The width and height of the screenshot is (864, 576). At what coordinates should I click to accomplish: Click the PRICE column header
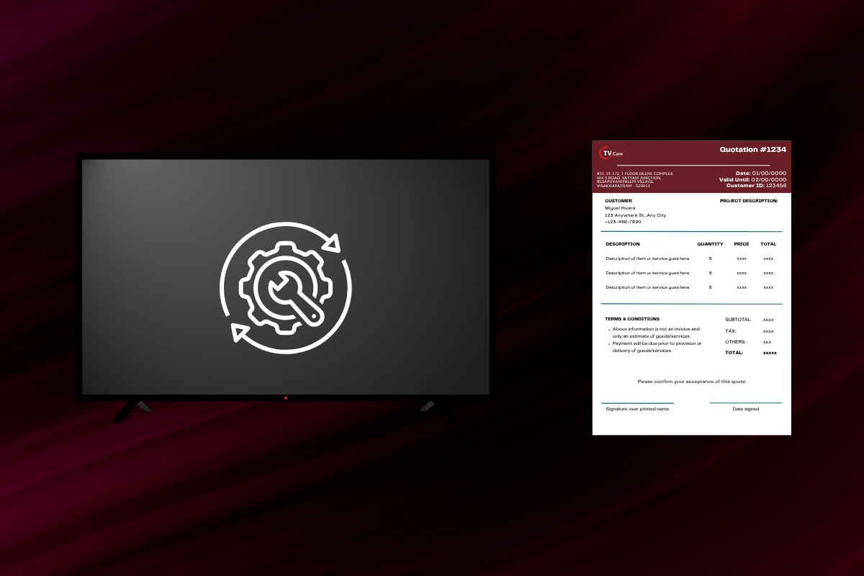click(x=742, y=244)
